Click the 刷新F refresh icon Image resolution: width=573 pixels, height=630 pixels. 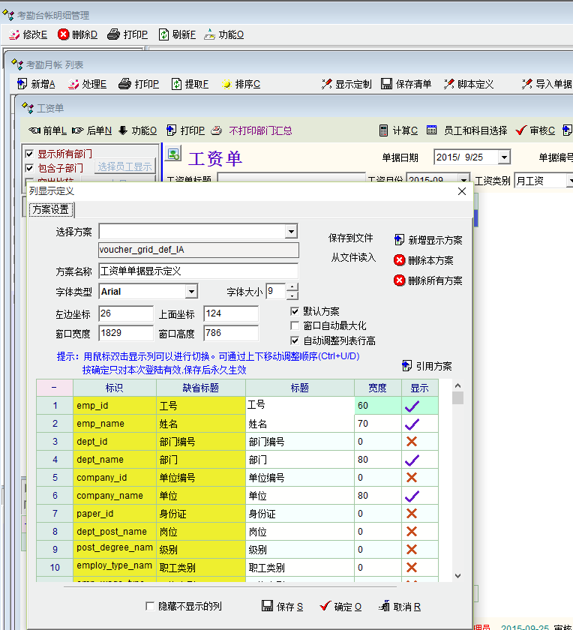(163, 34)
